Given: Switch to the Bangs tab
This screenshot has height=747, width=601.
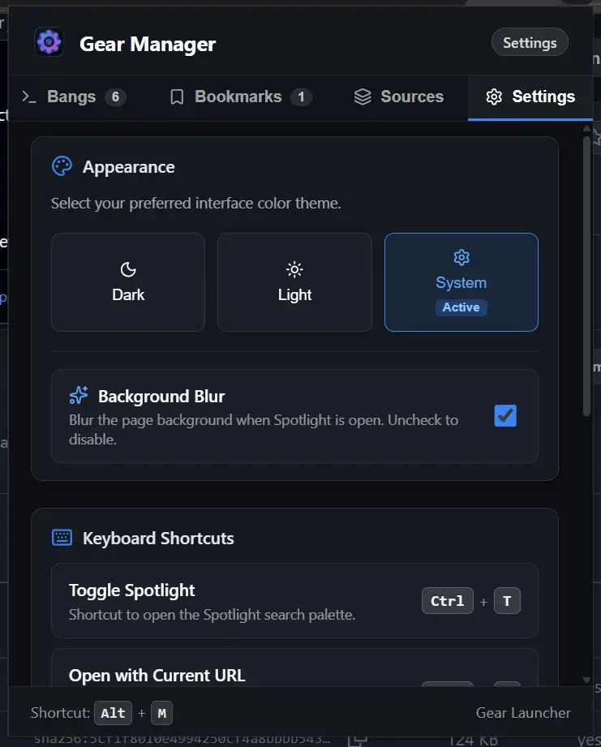Looking at the screenshot, I should click(74, 97).
